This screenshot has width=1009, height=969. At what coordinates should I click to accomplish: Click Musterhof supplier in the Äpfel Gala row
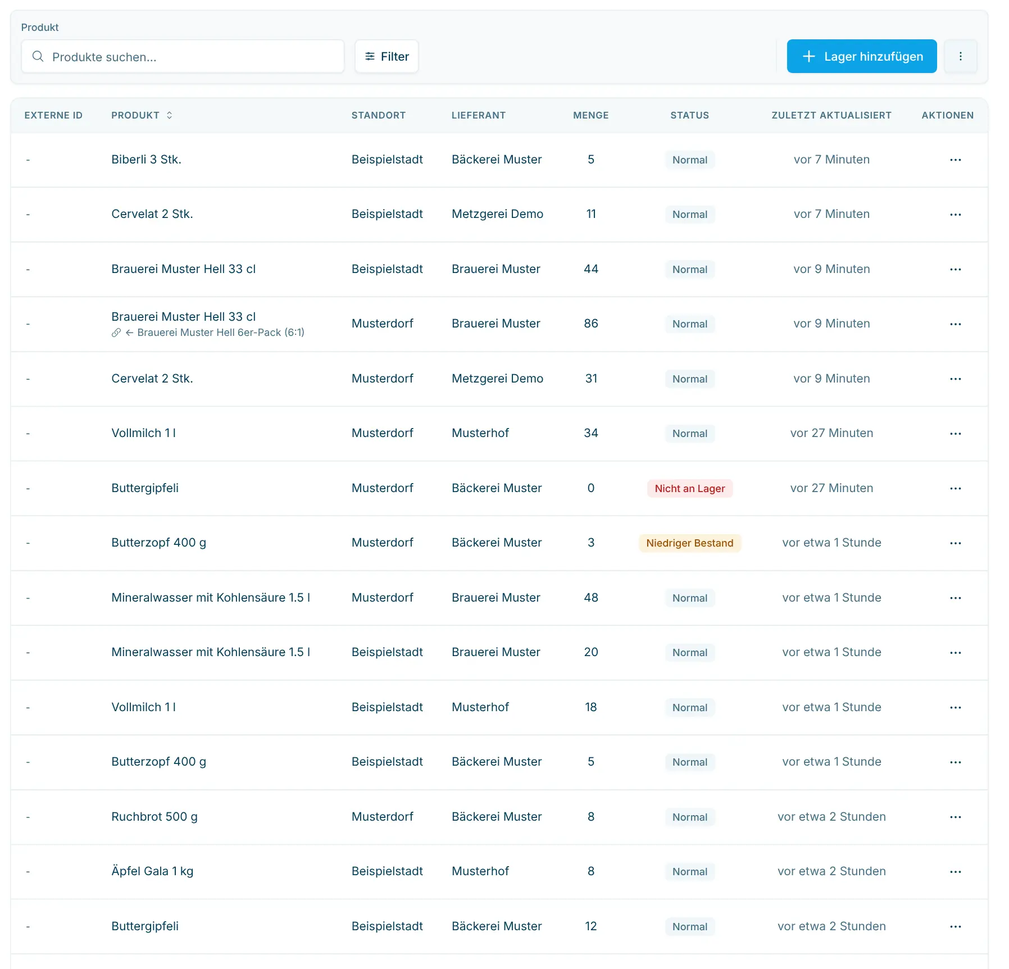pos(480,871)
